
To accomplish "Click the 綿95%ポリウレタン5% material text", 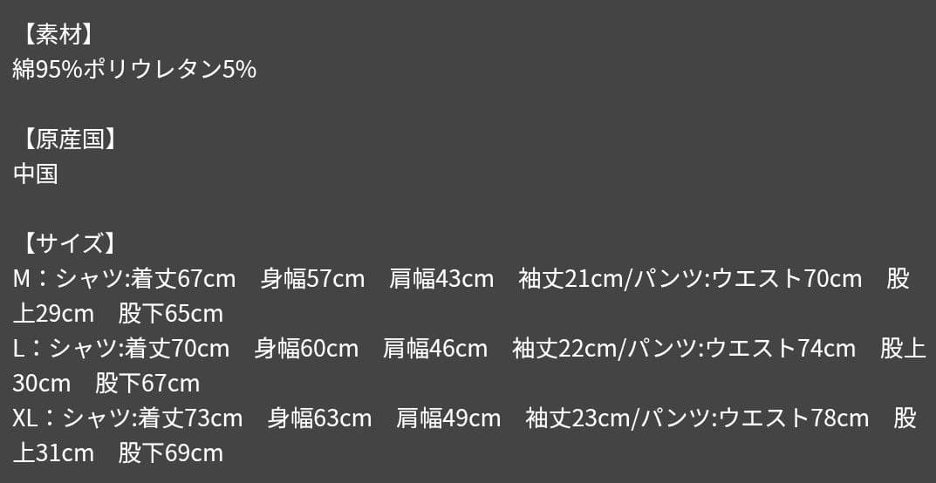I will point(134,70).
